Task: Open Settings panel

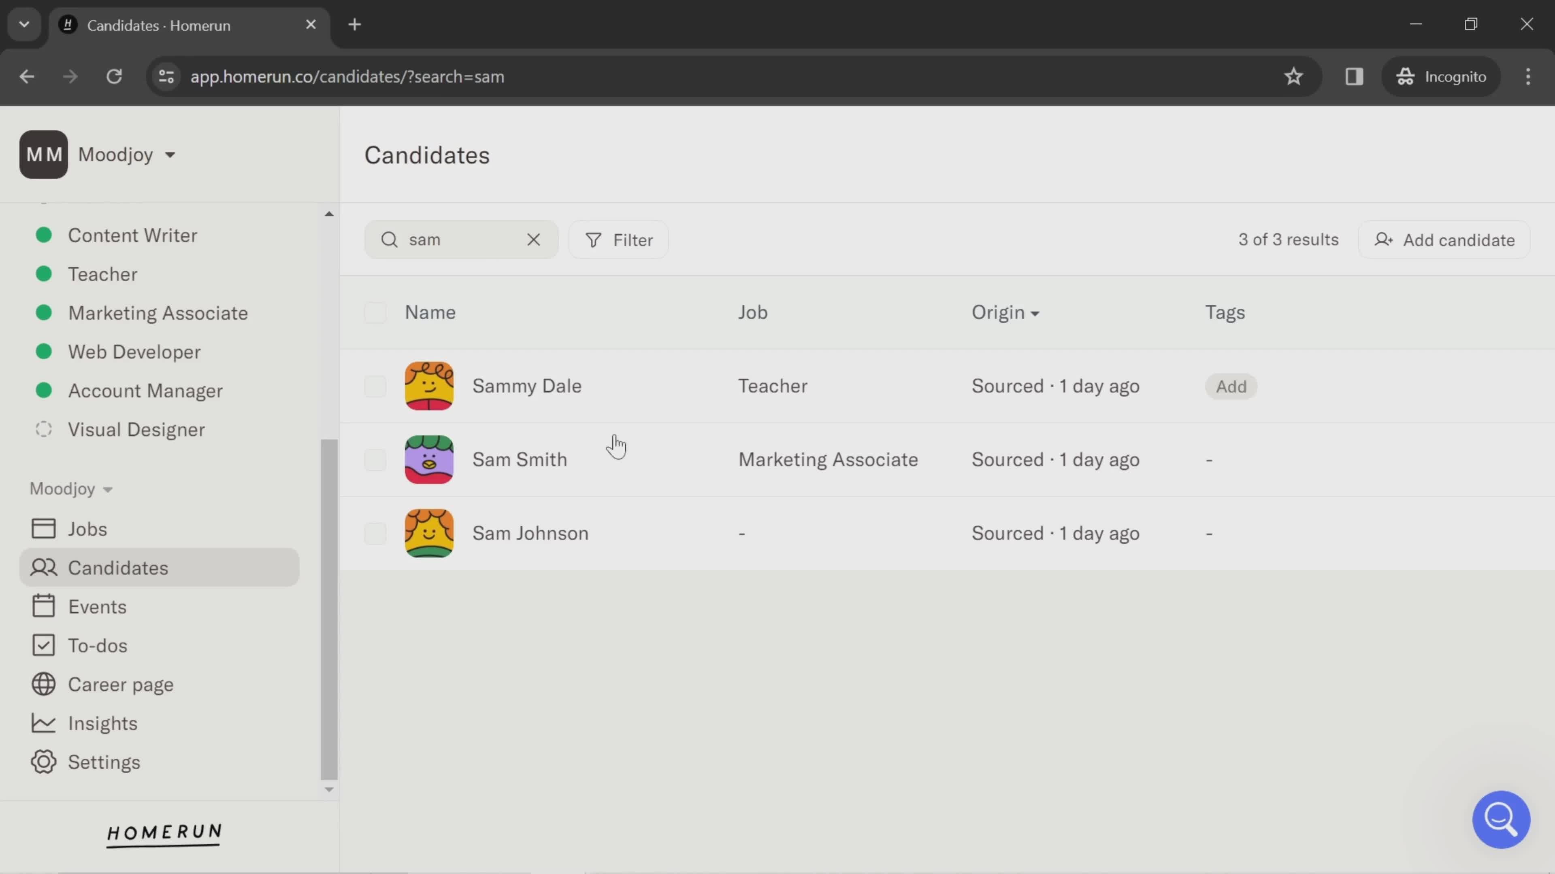Action: (104, 762)
